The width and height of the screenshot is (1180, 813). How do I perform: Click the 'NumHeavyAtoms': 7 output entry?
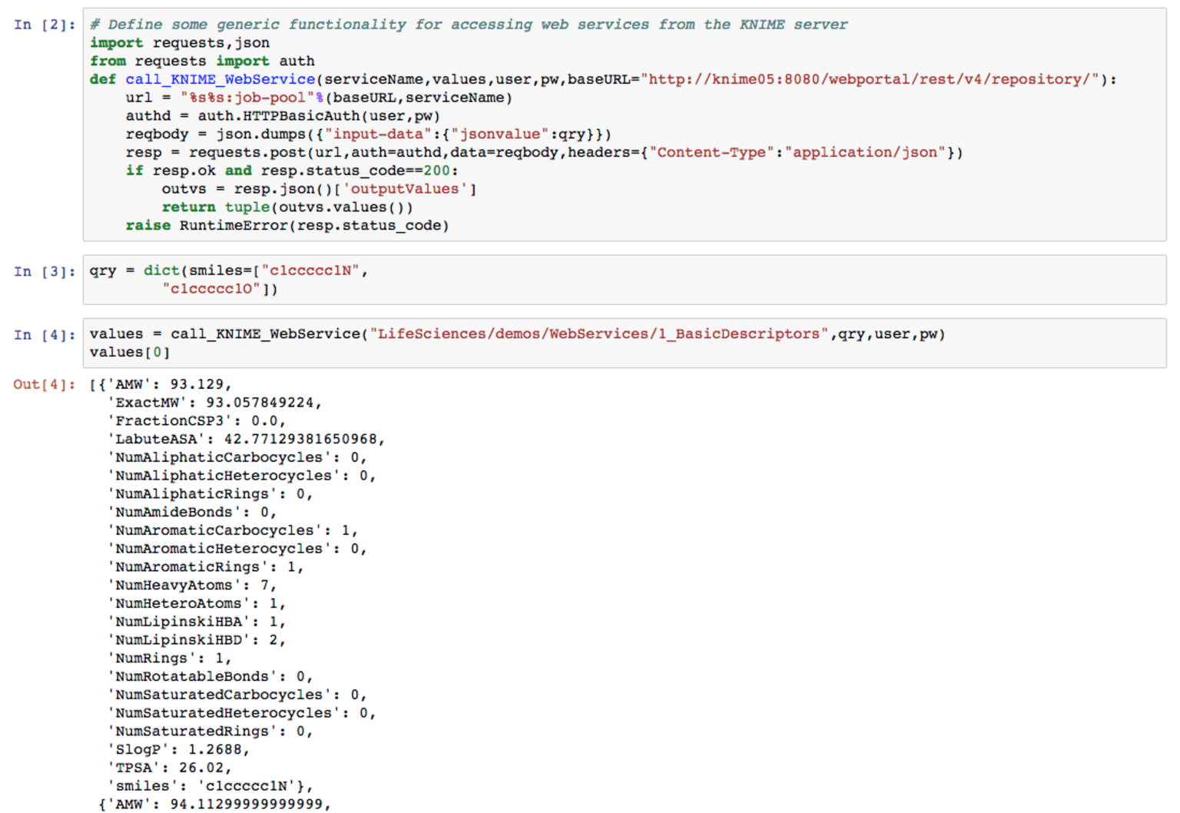pos(192,586)
